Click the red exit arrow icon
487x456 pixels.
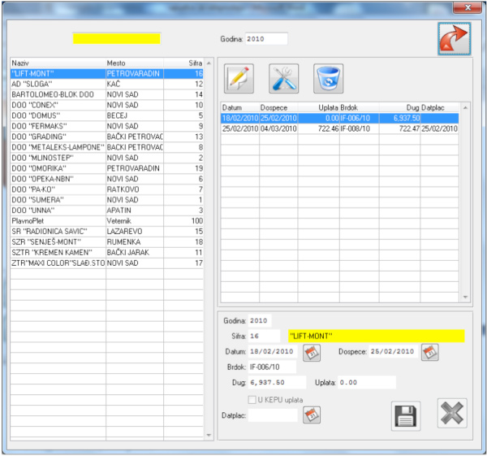(x=455, y=38)
